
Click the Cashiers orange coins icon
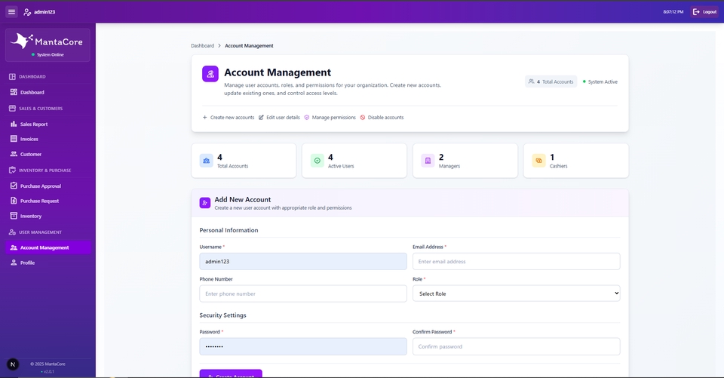tap(538, 161)
